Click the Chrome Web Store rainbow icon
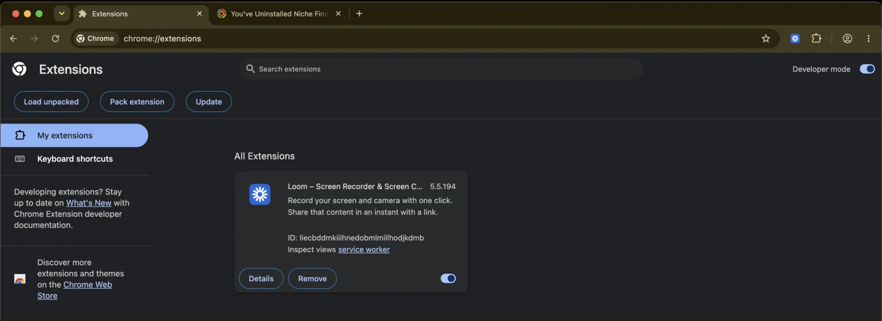This screenshot has width=882, height=321. tap(20, 279)
